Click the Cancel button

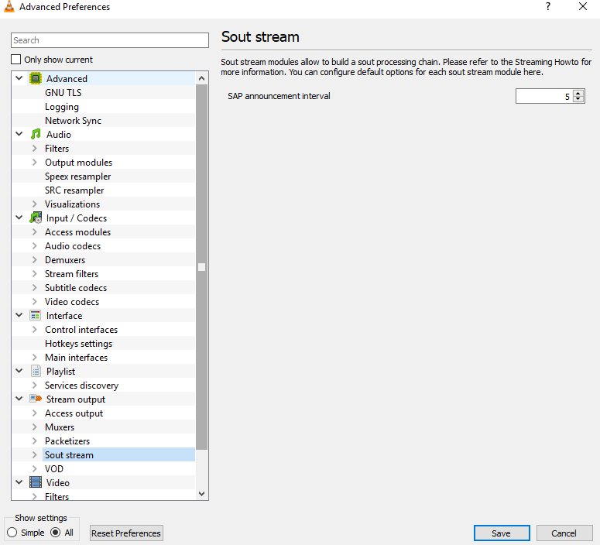(564, 533)
